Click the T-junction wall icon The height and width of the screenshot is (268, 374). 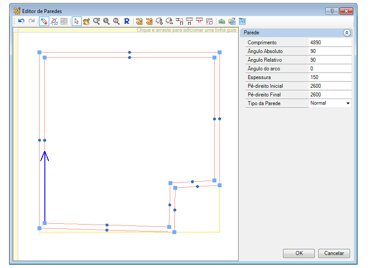pos(189,21)
